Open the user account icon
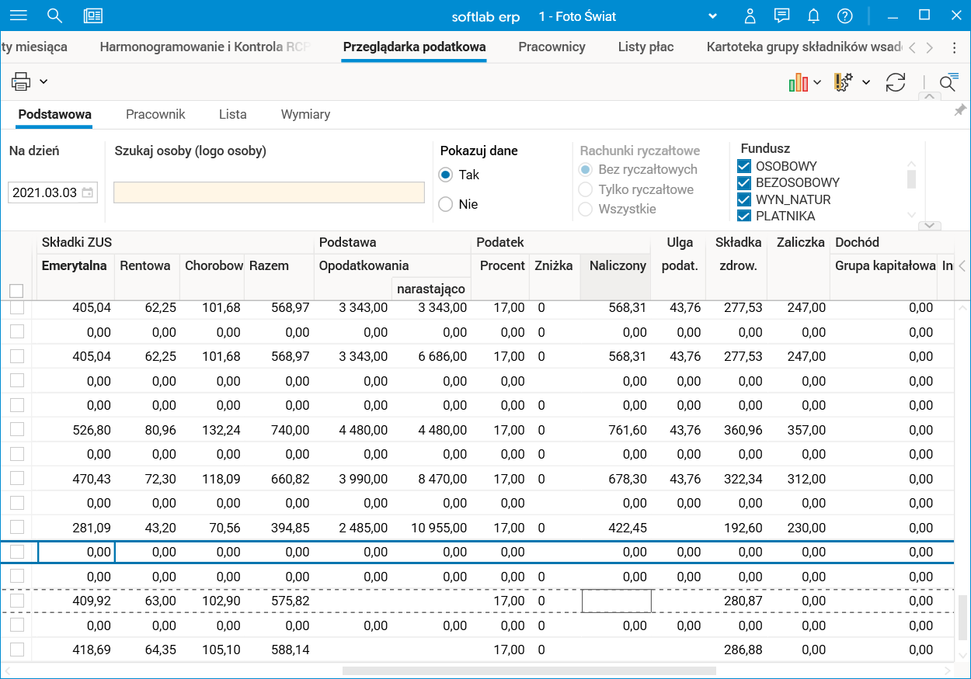This screenshot has width=971, height=679. pos(750,16)
